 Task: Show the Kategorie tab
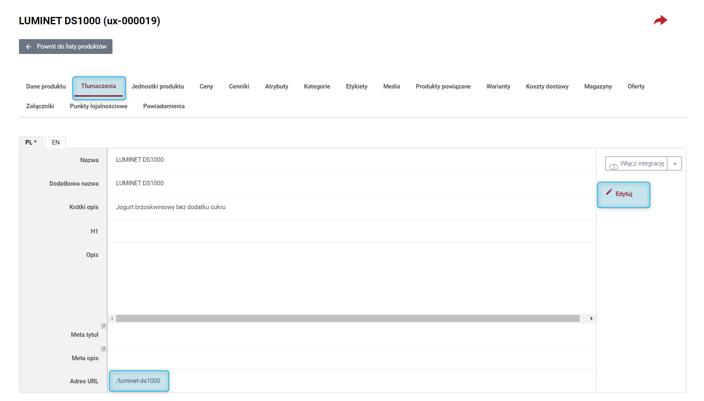point(317,86)
